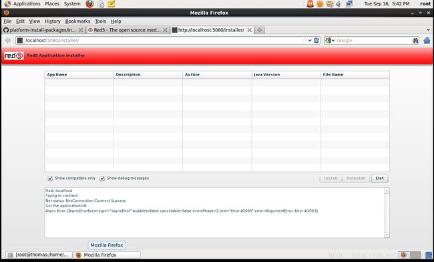Image resolution: width=434 pixels, height=262 pixels.
Task: Open the Edit menu
Action: [20, 21]
